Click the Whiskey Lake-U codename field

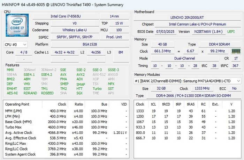pos(75,30)
